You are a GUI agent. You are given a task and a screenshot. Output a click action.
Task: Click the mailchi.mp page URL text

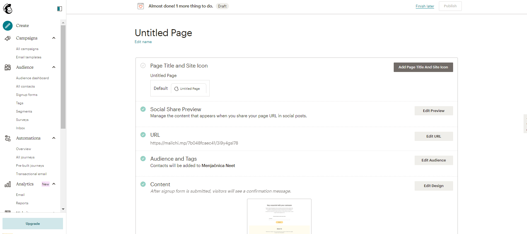click(194, 143)
